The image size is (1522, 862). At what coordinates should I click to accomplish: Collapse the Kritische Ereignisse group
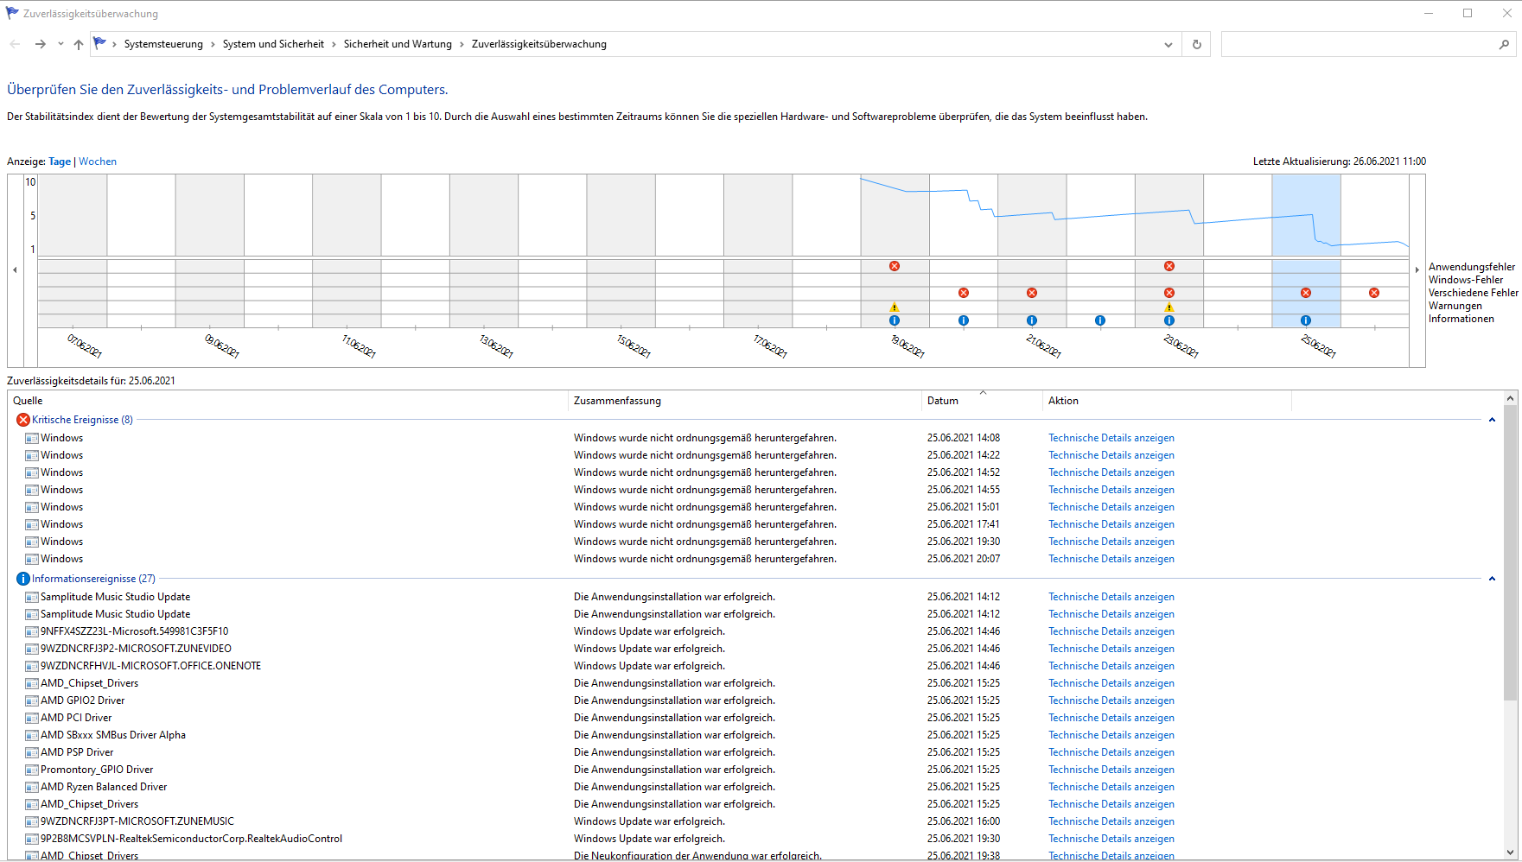click(x=1492, y=420)
